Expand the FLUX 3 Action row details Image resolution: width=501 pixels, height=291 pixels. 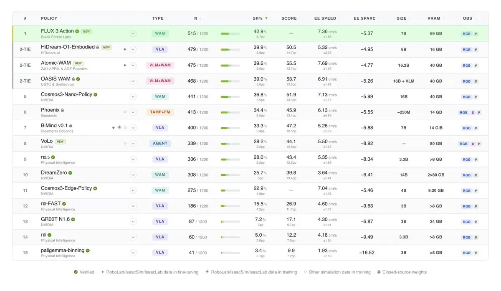(x=133, y=34)
